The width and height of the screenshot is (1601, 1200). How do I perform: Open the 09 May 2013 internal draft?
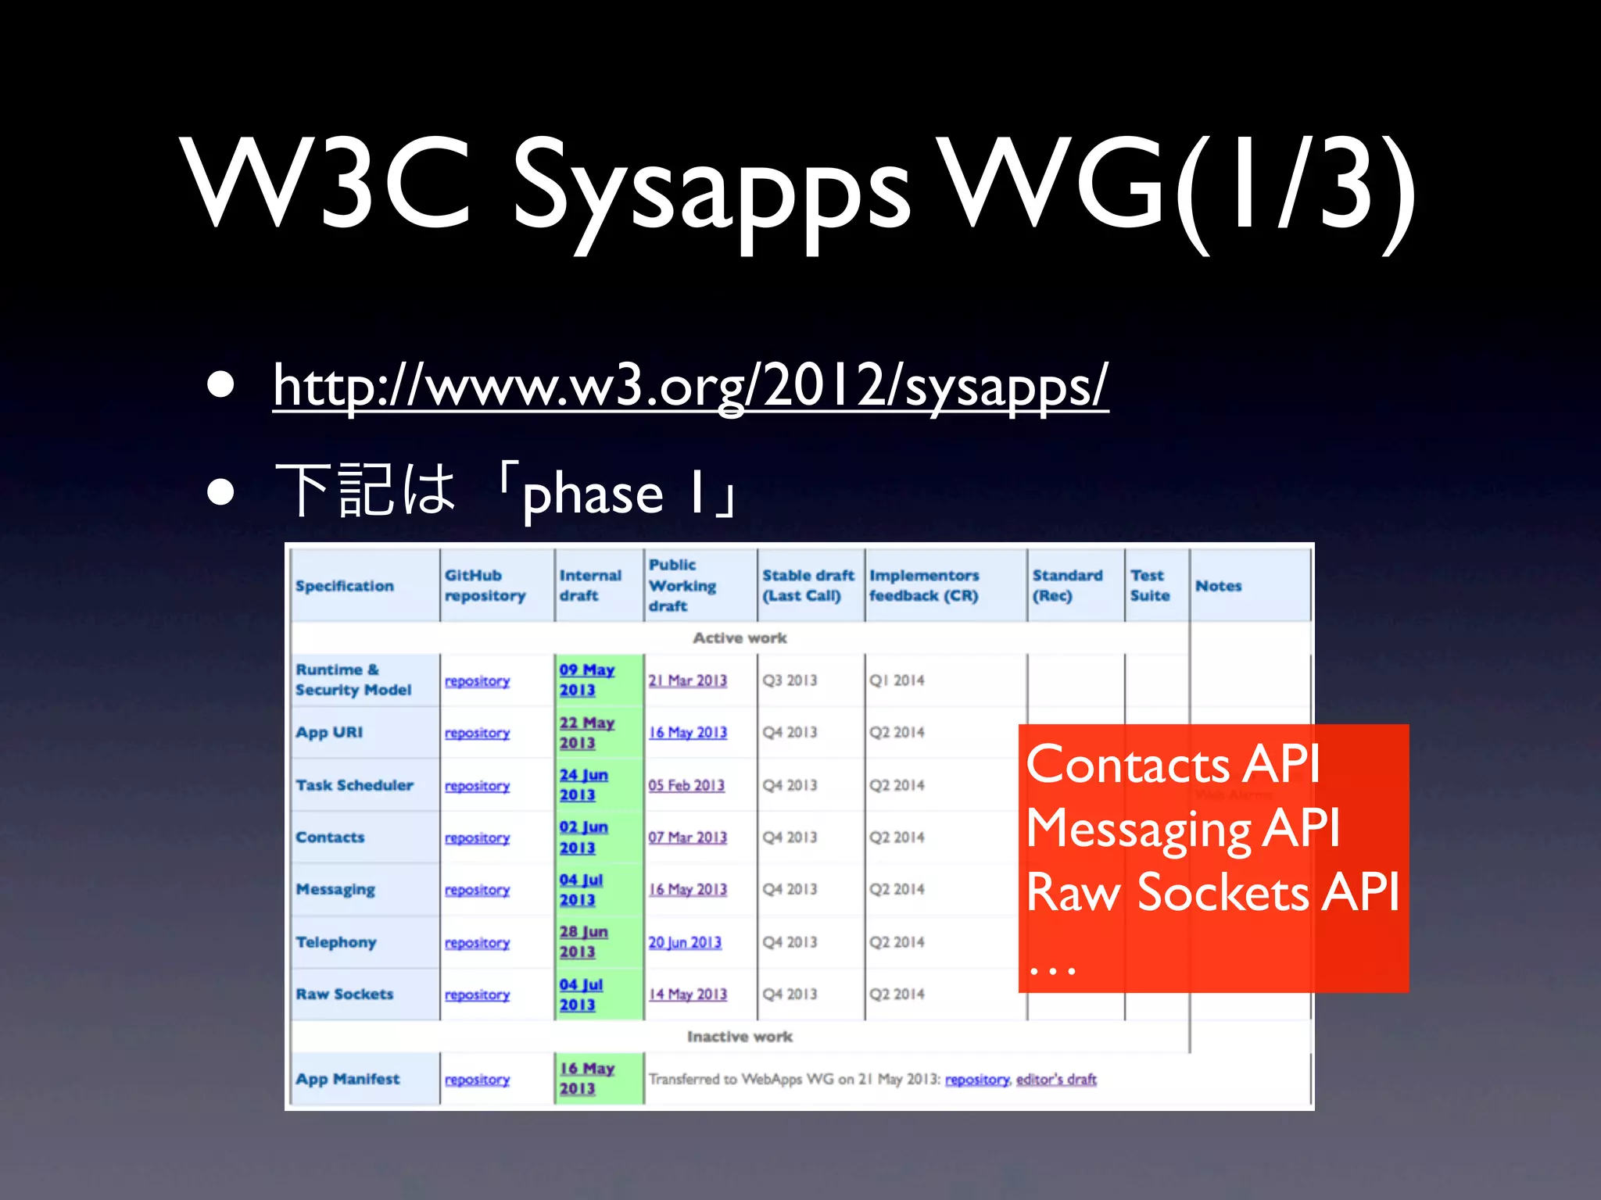tap(586, 680)
